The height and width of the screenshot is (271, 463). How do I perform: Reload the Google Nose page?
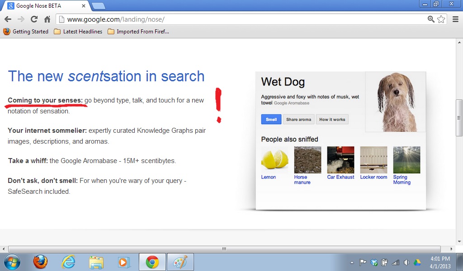click(34, 19)
